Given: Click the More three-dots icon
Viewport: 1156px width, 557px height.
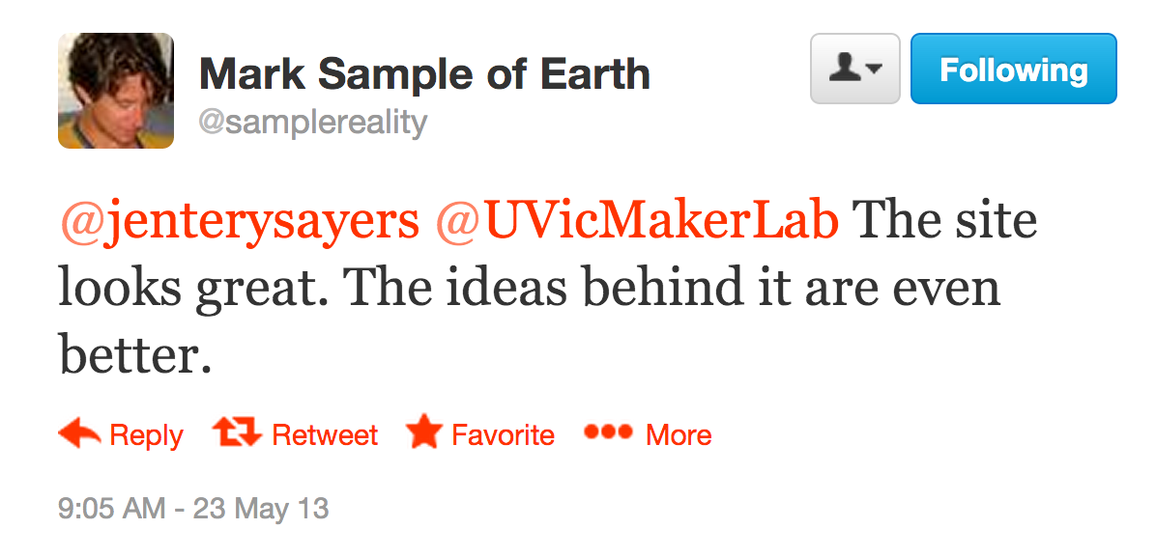Looking at the screenshot, I should tap(608, 432).
